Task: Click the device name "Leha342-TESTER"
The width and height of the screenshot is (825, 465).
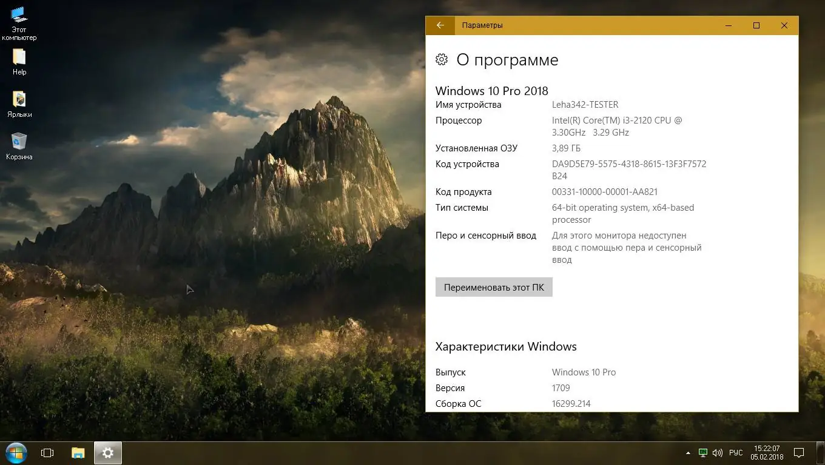Action: coord(585,105)
